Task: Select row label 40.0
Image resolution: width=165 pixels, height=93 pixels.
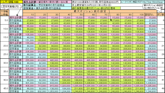Action: [5, 80]
